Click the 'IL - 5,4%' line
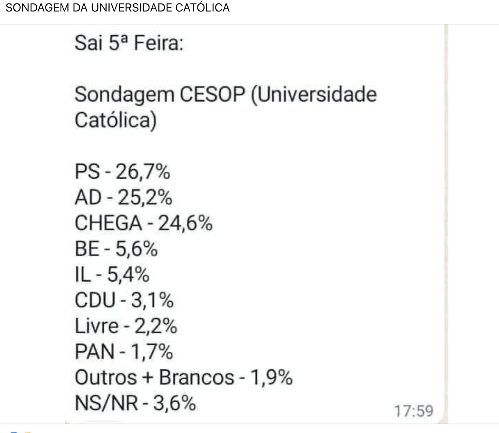This screenshot has width=499, height=433. 112,274
